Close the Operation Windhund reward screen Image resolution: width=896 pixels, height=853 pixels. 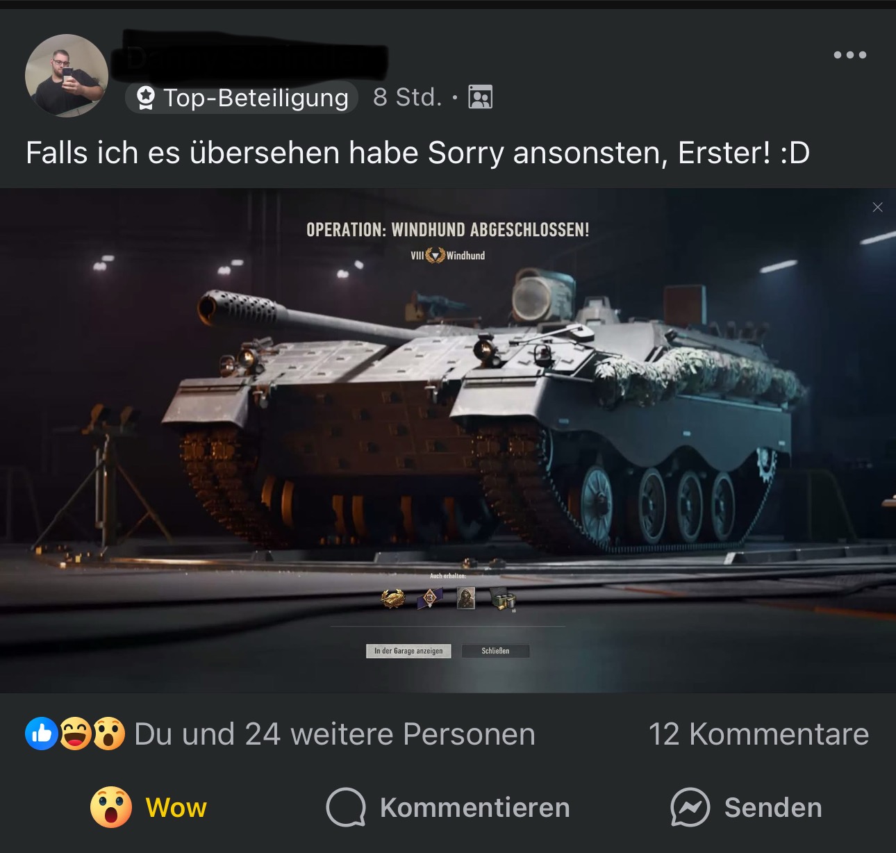877,207
